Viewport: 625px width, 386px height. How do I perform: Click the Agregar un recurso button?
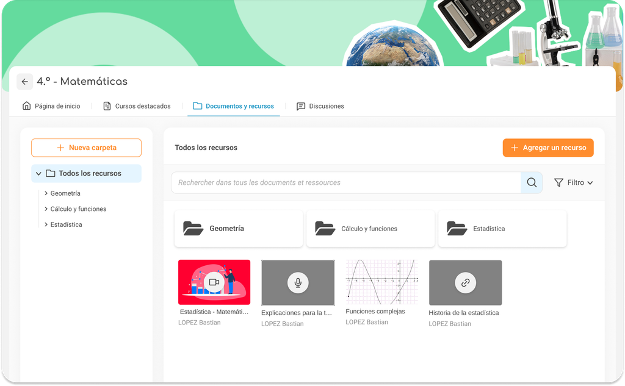coord(548,148)
